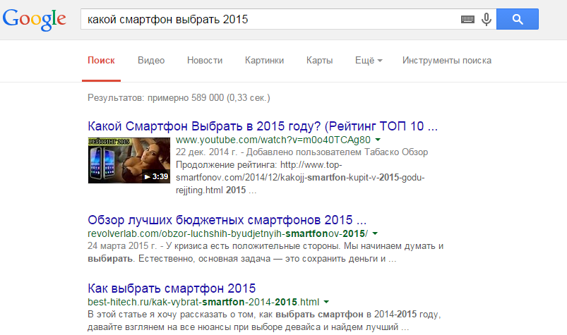Start voice search with microphone icon
Image resolution: width=567 pixels, height=335 pixels.
[487, 20]
